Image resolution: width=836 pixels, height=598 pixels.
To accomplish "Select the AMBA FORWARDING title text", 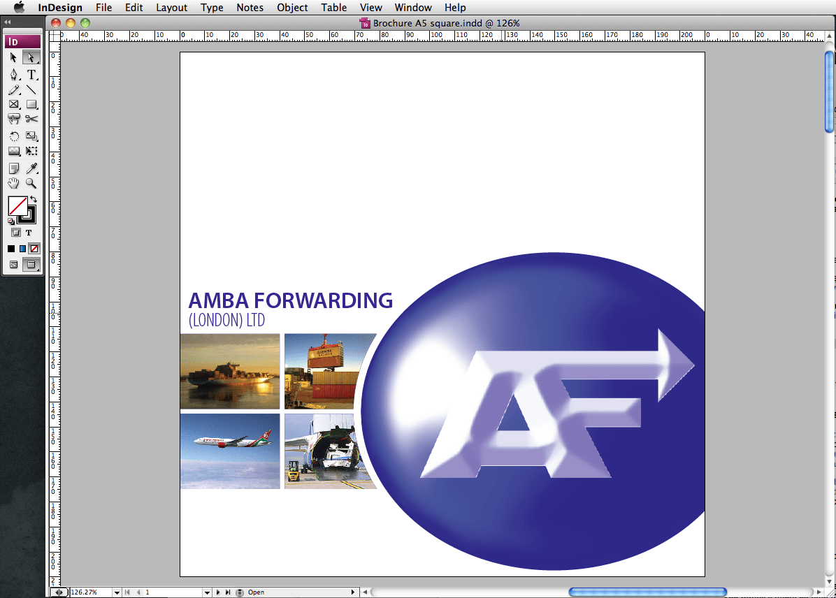I will coord(291,300).
